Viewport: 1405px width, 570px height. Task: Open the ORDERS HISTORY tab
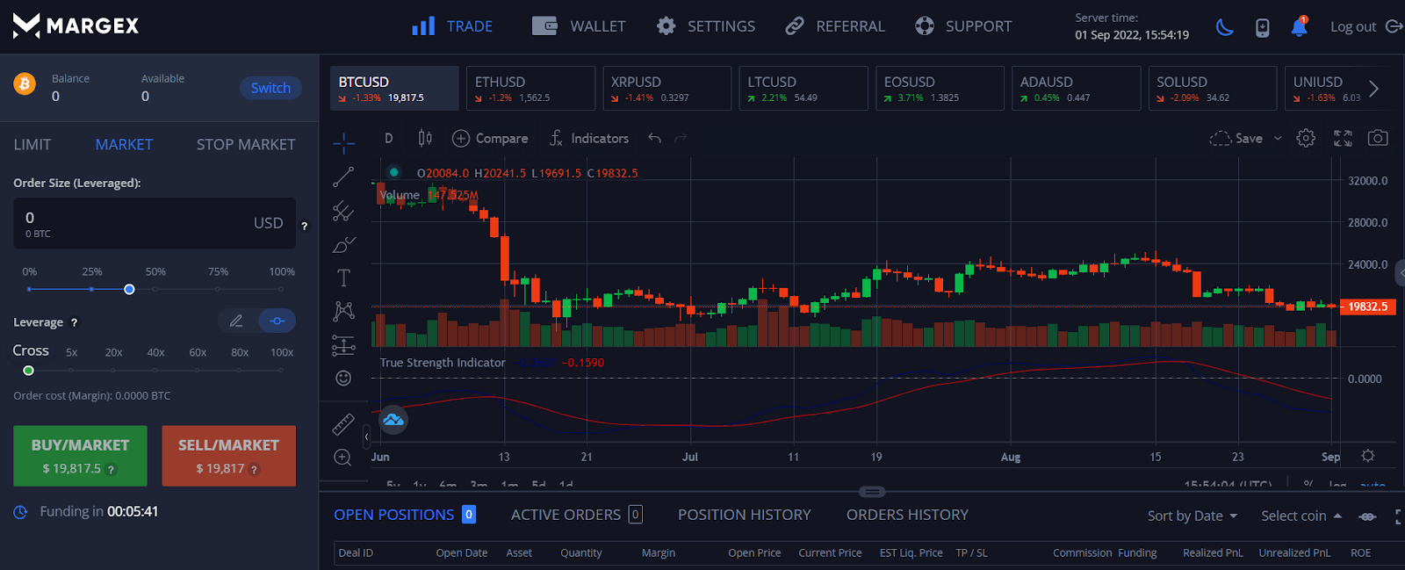(907, 515)
